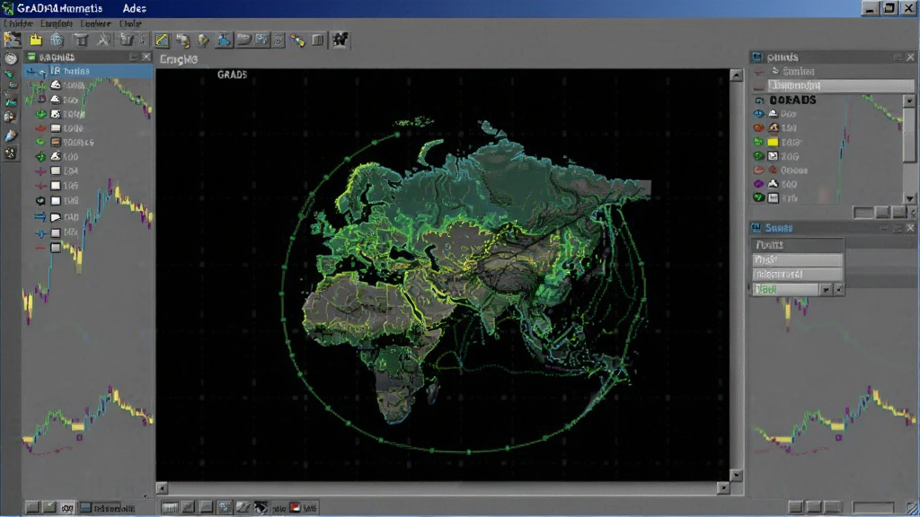Click the dark eye-shaped icon in bottom toolbar

(261, 507)
